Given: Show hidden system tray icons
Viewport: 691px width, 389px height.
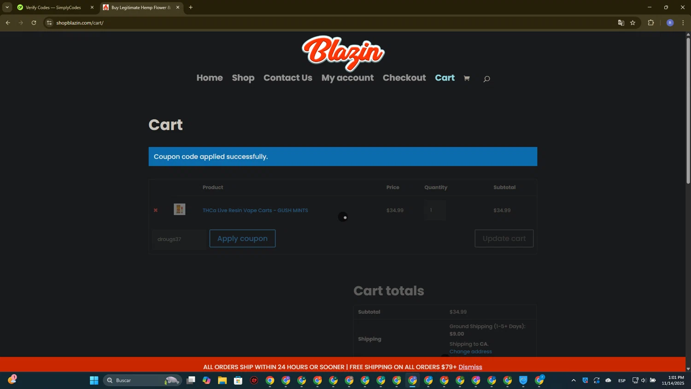Looking at the screenshot, I should point(574,380).
